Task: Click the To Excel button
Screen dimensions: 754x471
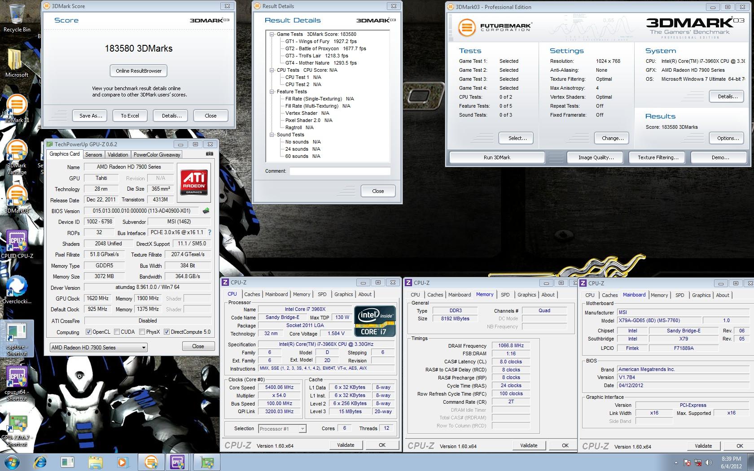Action: 130,116
